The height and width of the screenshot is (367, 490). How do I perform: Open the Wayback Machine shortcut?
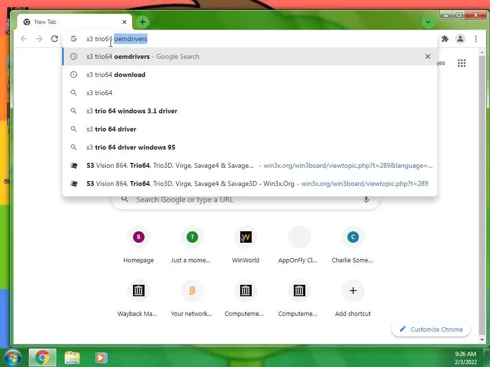138,299
